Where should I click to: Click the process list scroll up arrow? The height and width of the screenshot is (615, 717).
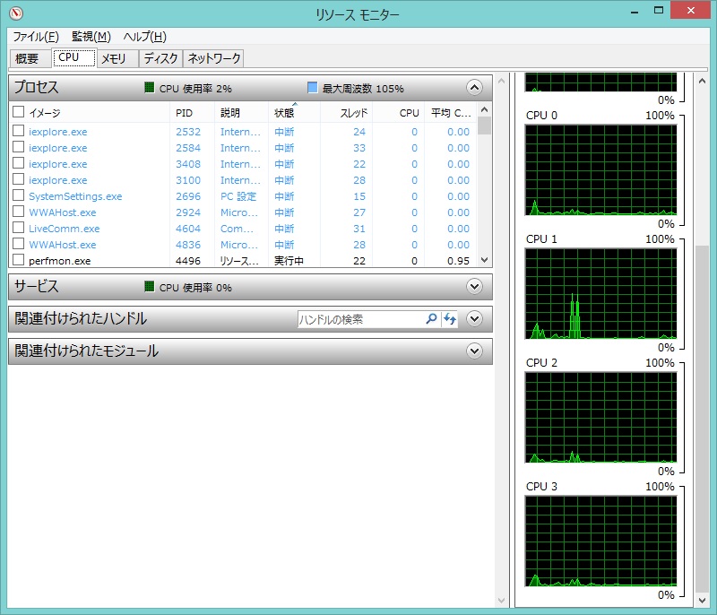pyautogui.click(x=484, y=110)
